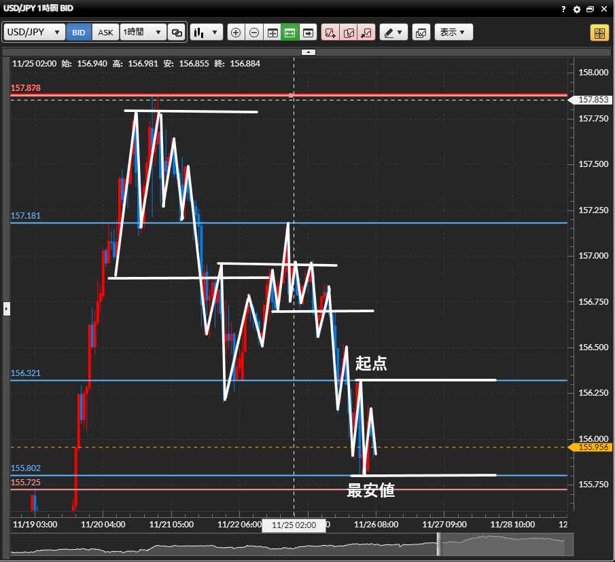This screenshot has height=562, width=615.
Task: Toggle the yellow crosshair button at right
Action: 599,33
